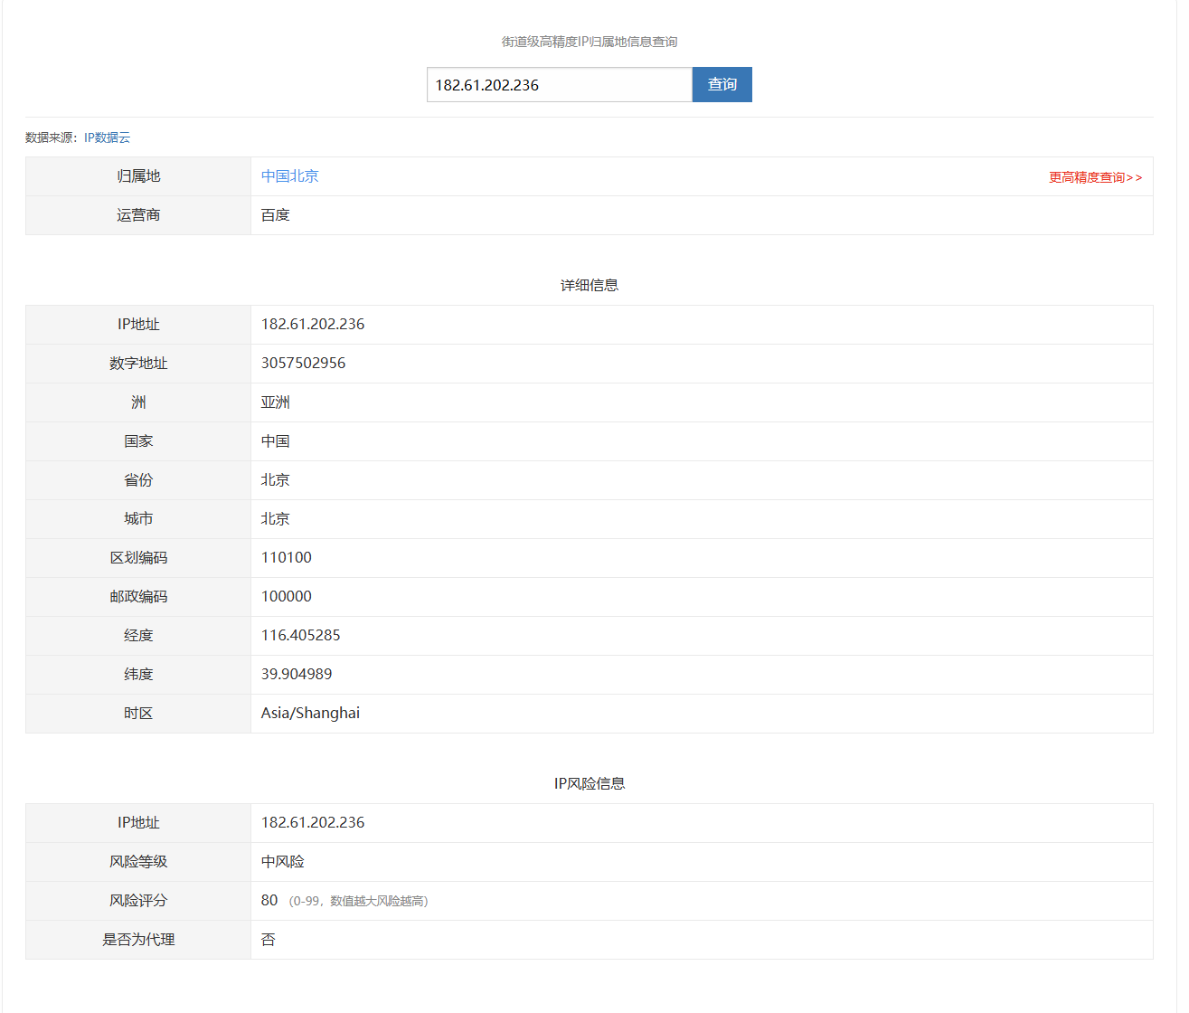
Task: Open the 中国北京 location link
Action: click(289, 175)
